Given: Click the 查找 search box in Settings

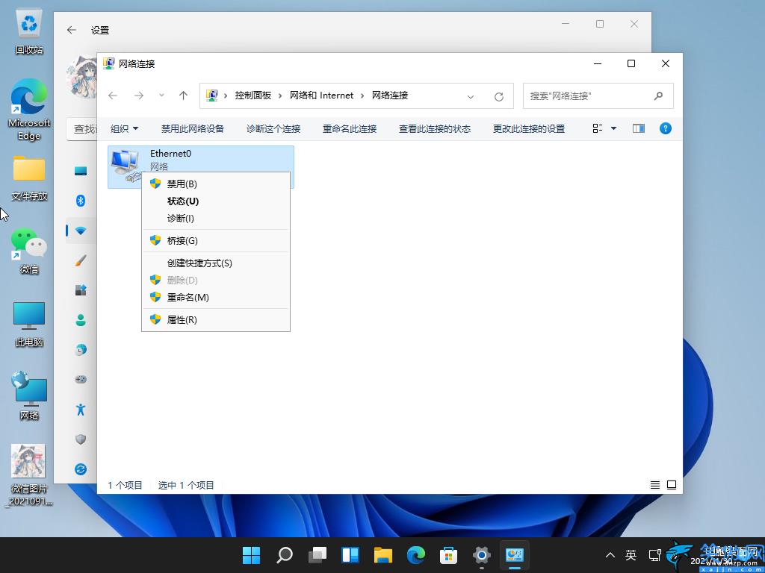Looking at the screenshot, I should tap(82, 129).
